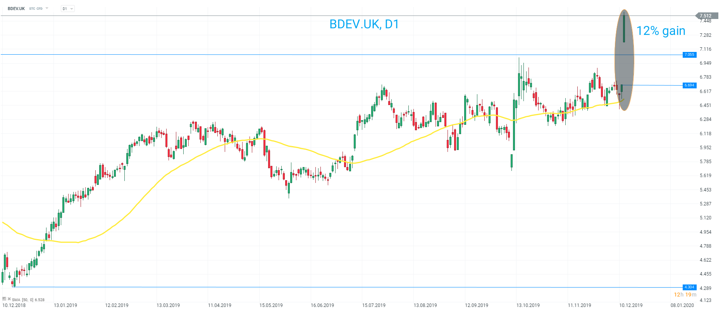The height and width of the screenshot is (312, 723).
Task: Open the D1 timeframe dropdown
Action: [x=68, y=9]
